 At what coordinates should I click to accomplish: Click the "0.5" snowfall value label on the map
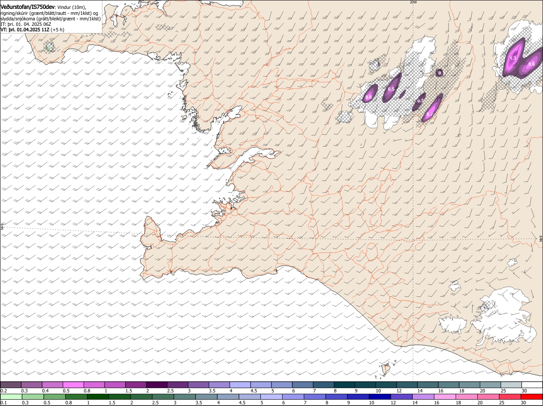(391, 89)
